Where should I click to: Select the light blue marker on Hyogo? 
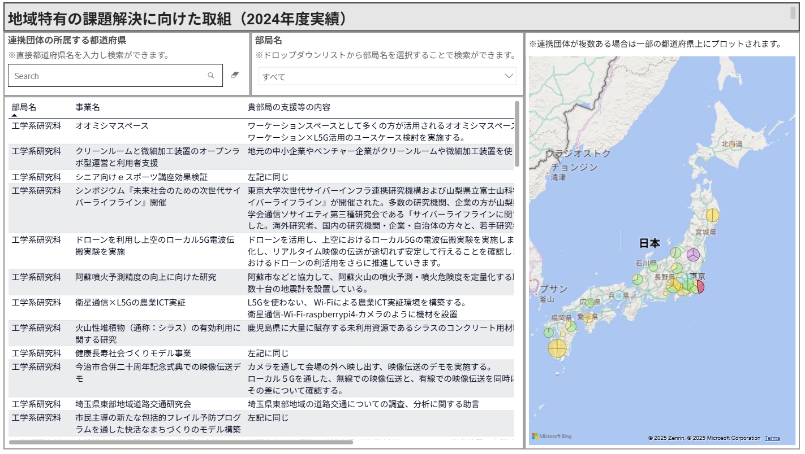point(619,295)
